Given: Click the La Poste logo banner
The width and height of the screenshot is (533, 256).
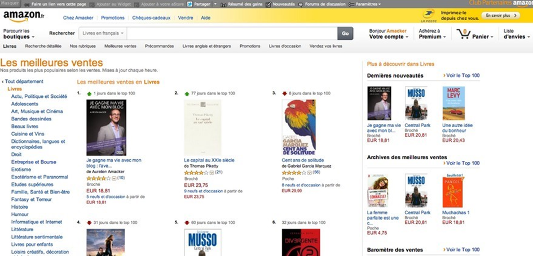Looking at the screenshot, I should pyautogui.click(x=429, y=16).
